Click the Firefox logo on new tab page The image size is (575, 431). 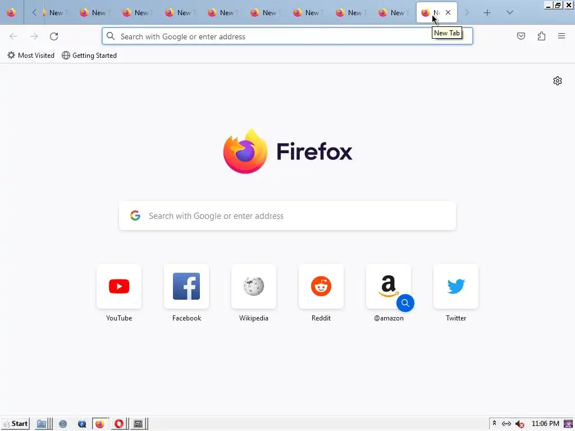287,151
